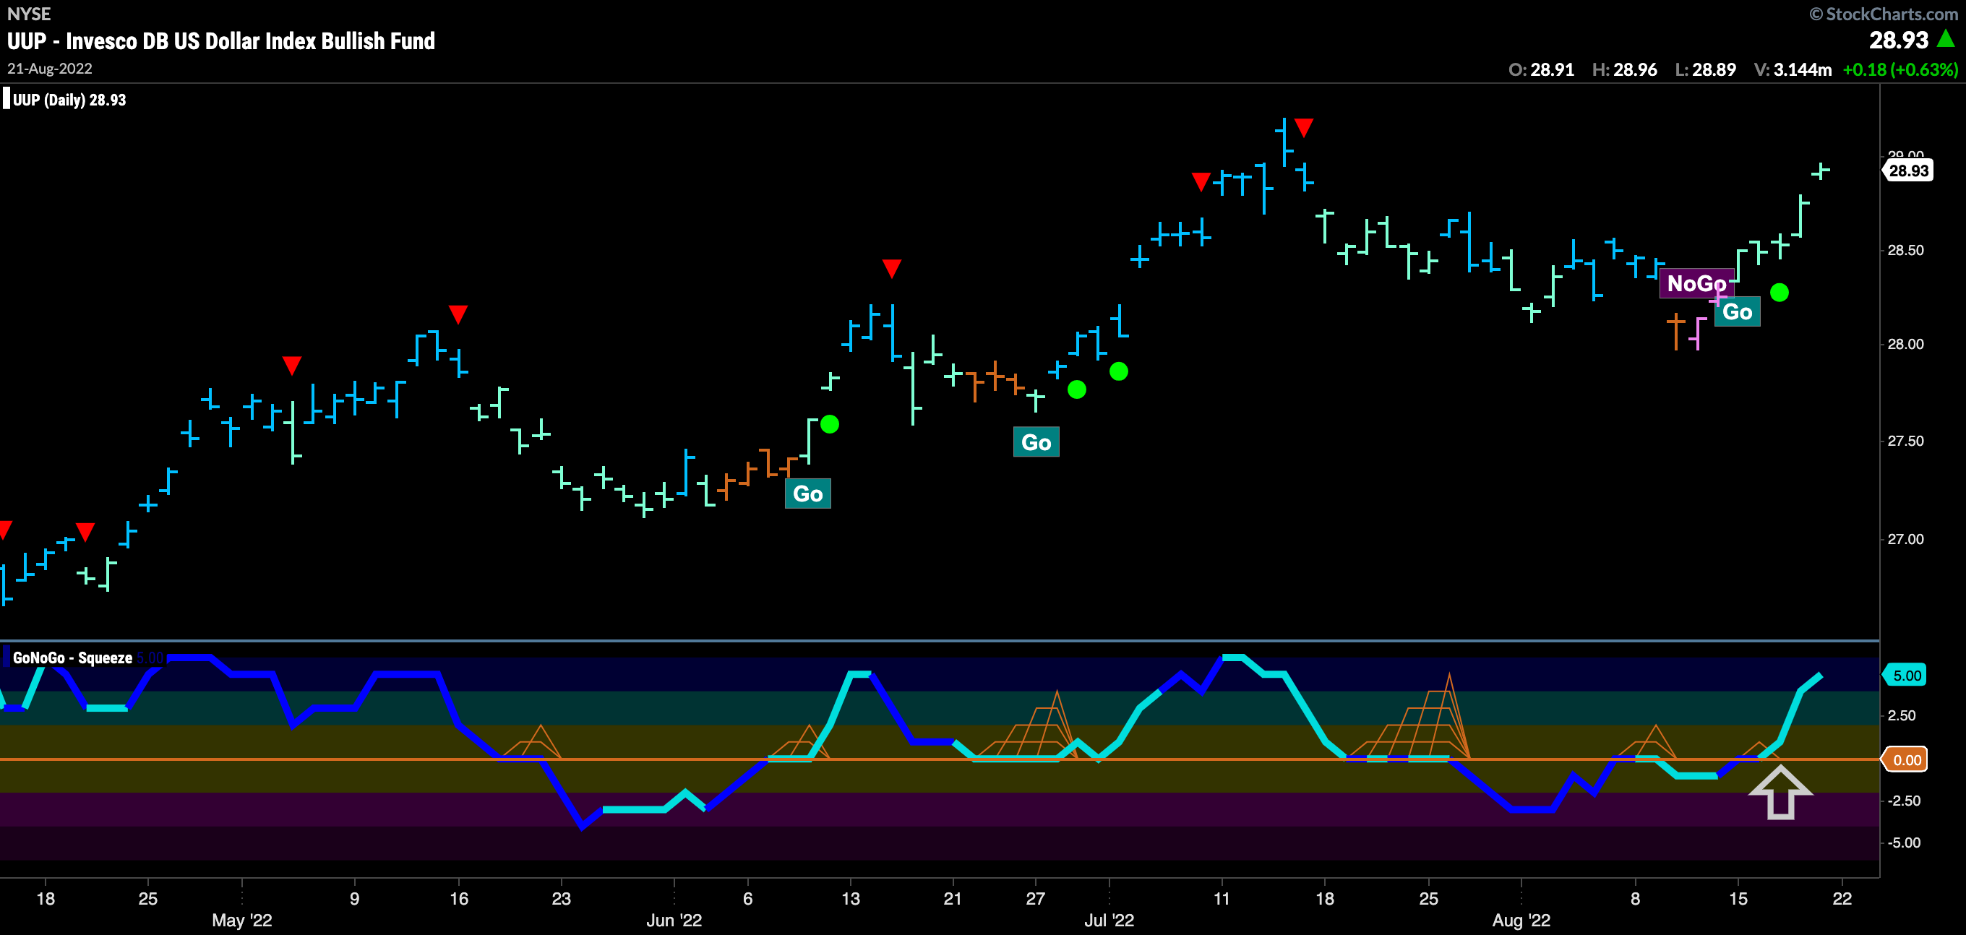Click the 28.50 price axis label
Image resolution: width=1966 pixels, height=935 pixels.
click(1906, 250)
